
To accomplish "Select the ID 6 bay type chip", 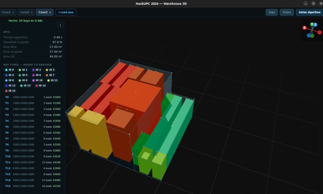I will (36, 75).
